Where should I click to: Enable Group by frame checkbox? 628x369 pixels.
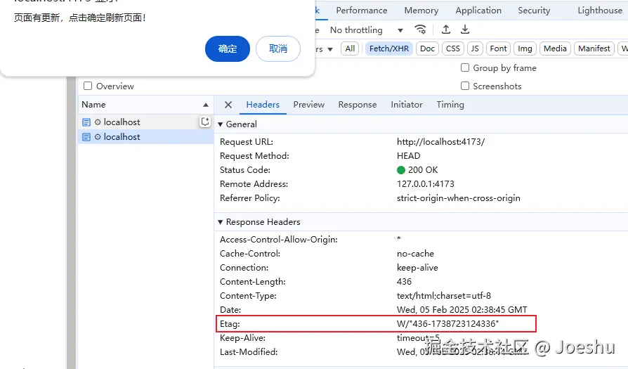pyautogui.click(x=465, y=67)
